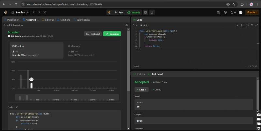Click the curly braces icon in editor
261x131 pixels.
pyautogui.click(x=247, y=25)
